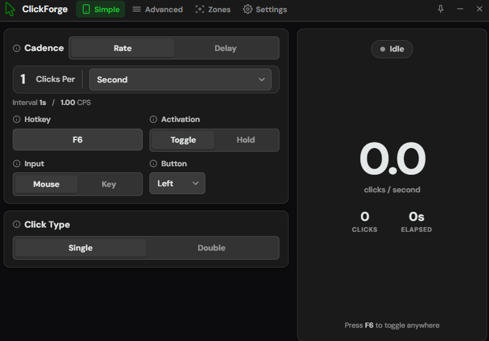
Task: Click the clicks count value 1 field
Action: (x=22, y=79)
